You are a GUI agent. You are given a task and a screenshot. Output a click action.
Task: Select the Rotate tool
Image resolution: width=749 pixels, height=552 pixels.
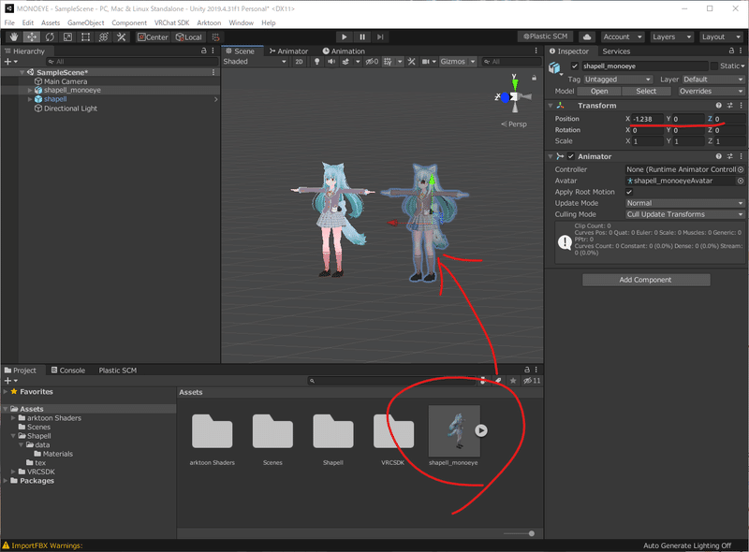coord(50,36)
